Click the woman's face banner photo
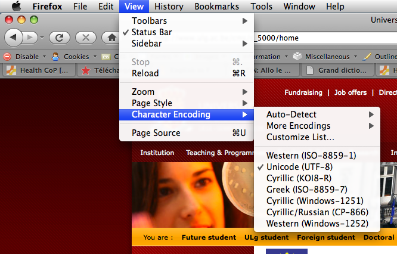 pyautogui.click(x=193, y=195)
